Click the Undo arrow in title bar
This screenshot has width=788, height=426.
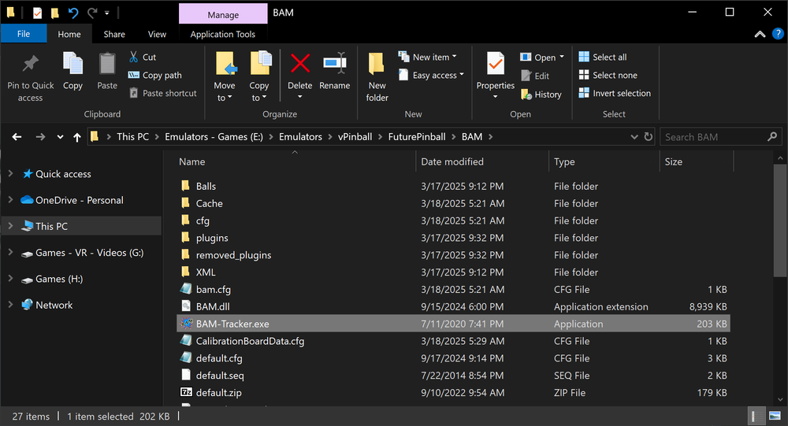[73, 13]
